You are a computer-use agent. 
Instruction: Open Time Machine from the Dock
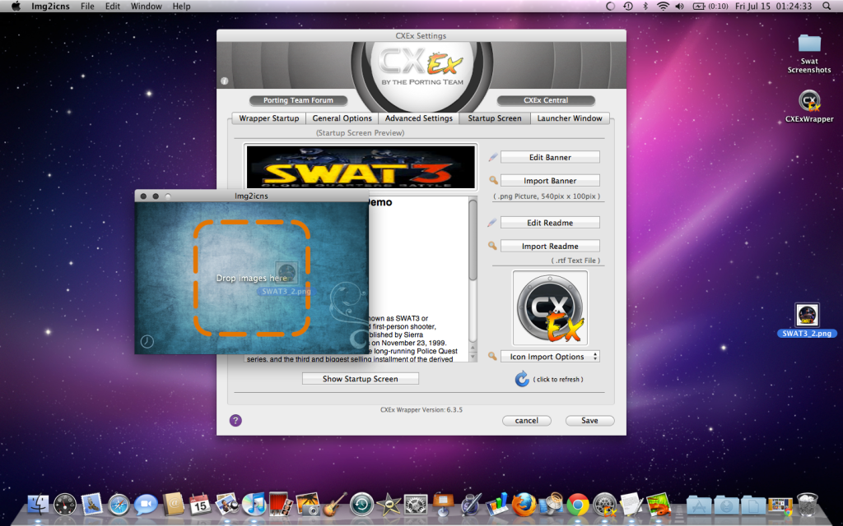point(362,505)
